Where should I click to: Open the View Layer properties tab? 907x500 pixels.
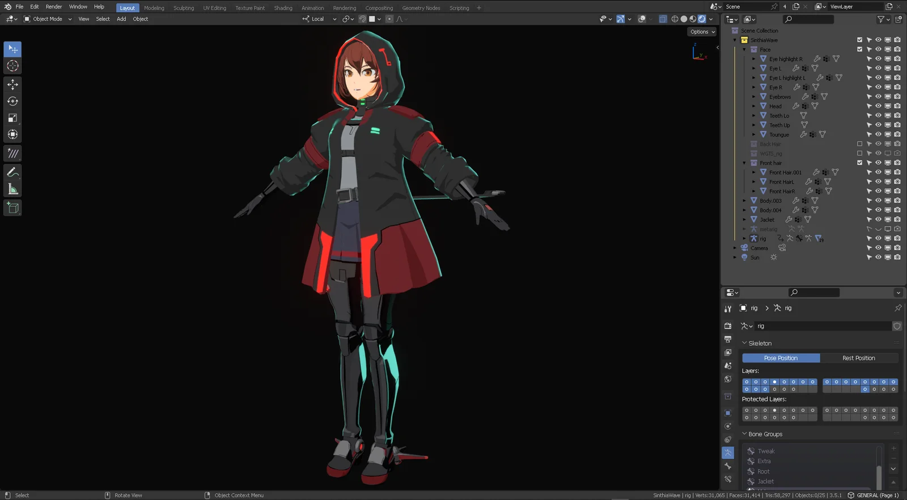point(728,353)
